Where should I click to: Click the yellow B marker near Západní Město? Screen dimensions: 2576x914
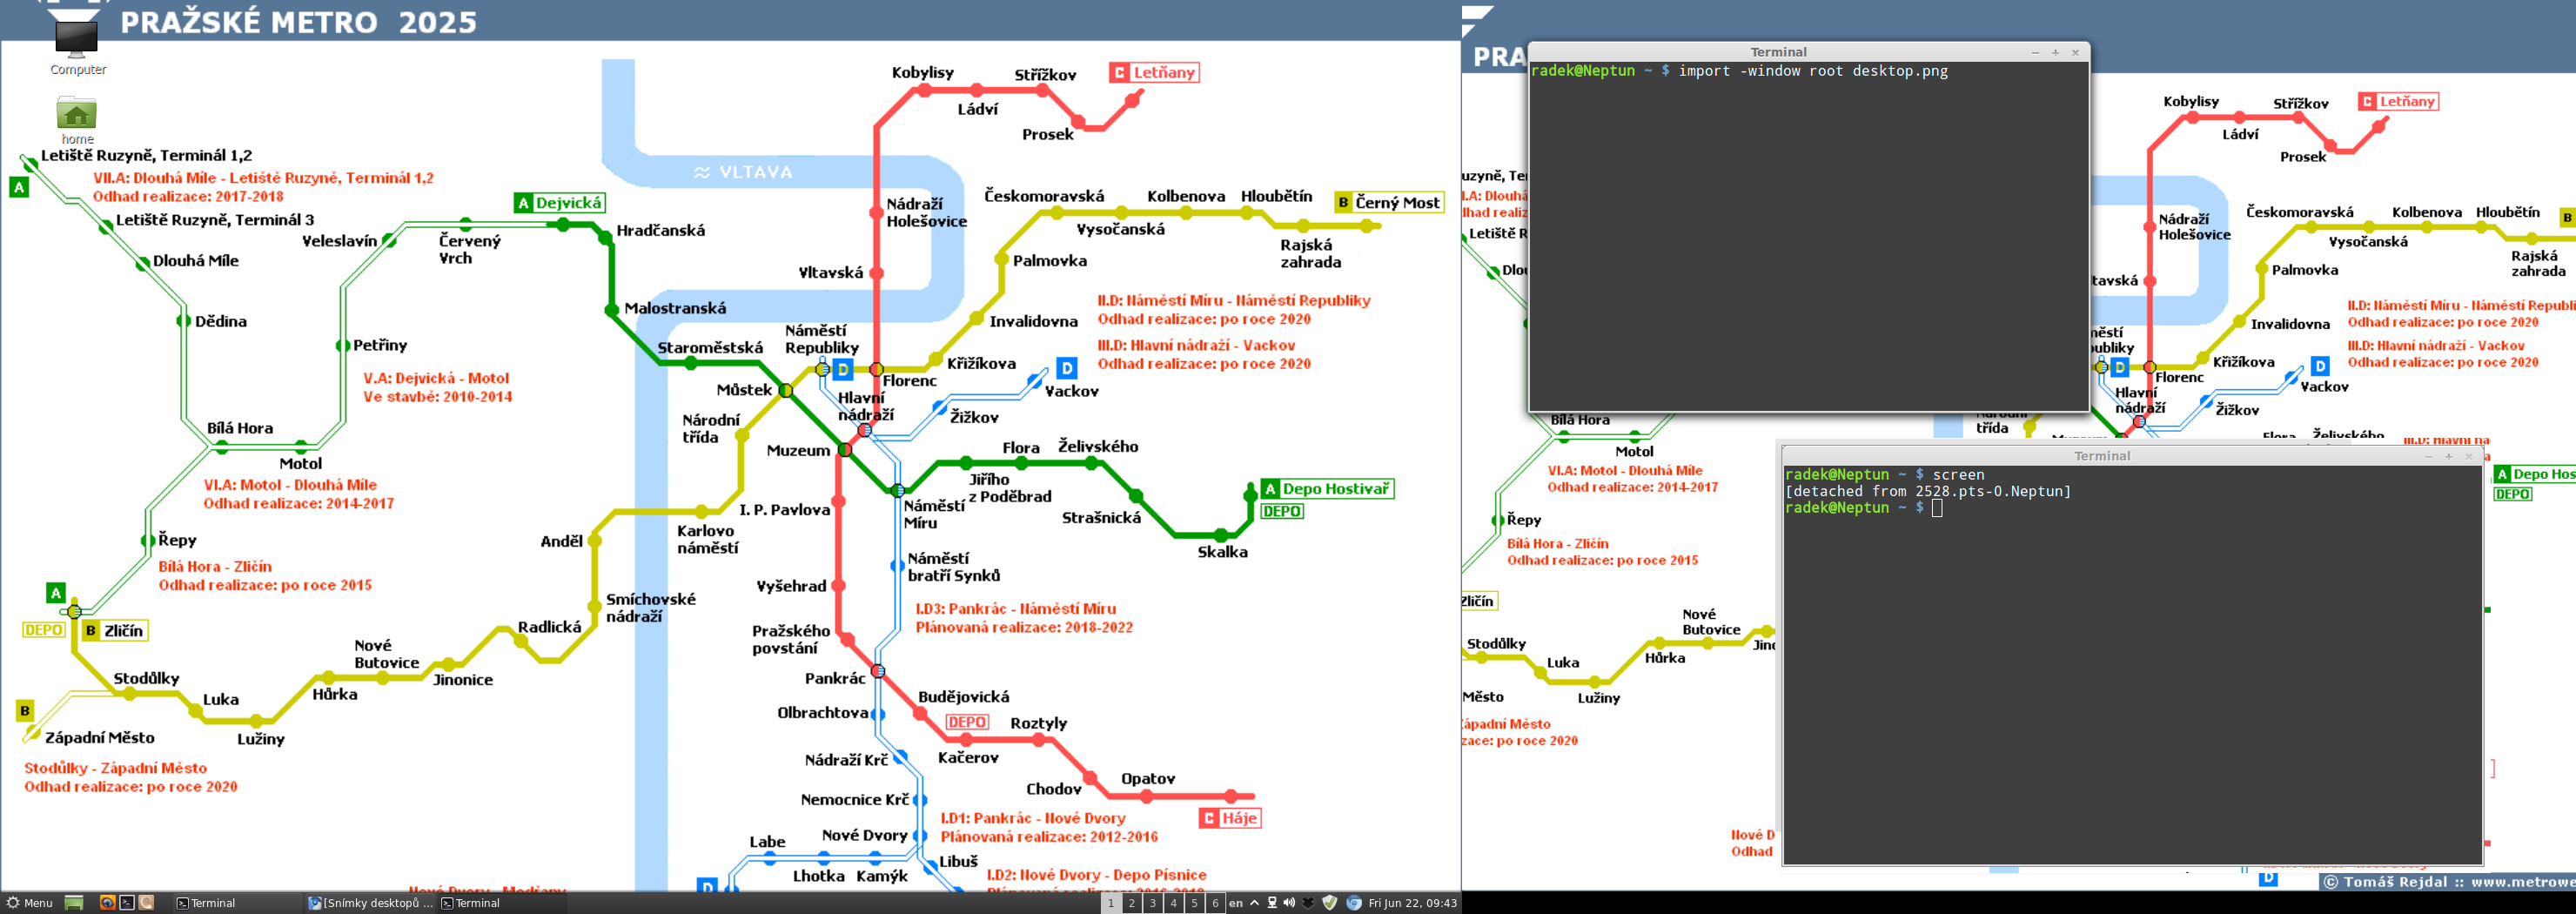pyautogui.click(x=25, y=711)
